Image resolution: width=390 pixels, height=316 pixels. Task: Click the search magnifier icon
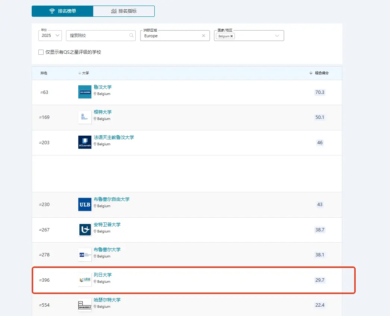click(x=131, y=35)
